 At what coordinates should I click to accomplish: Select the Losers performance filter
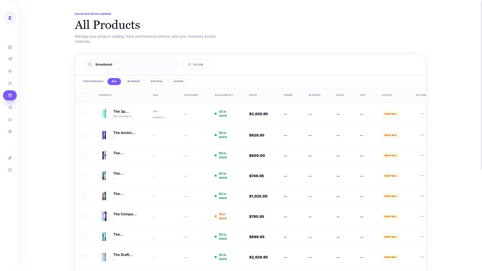tap(178, 81)
